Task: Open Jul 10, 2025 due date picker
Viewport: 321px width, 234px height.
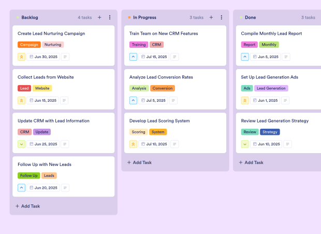Action: coord(154,144)
